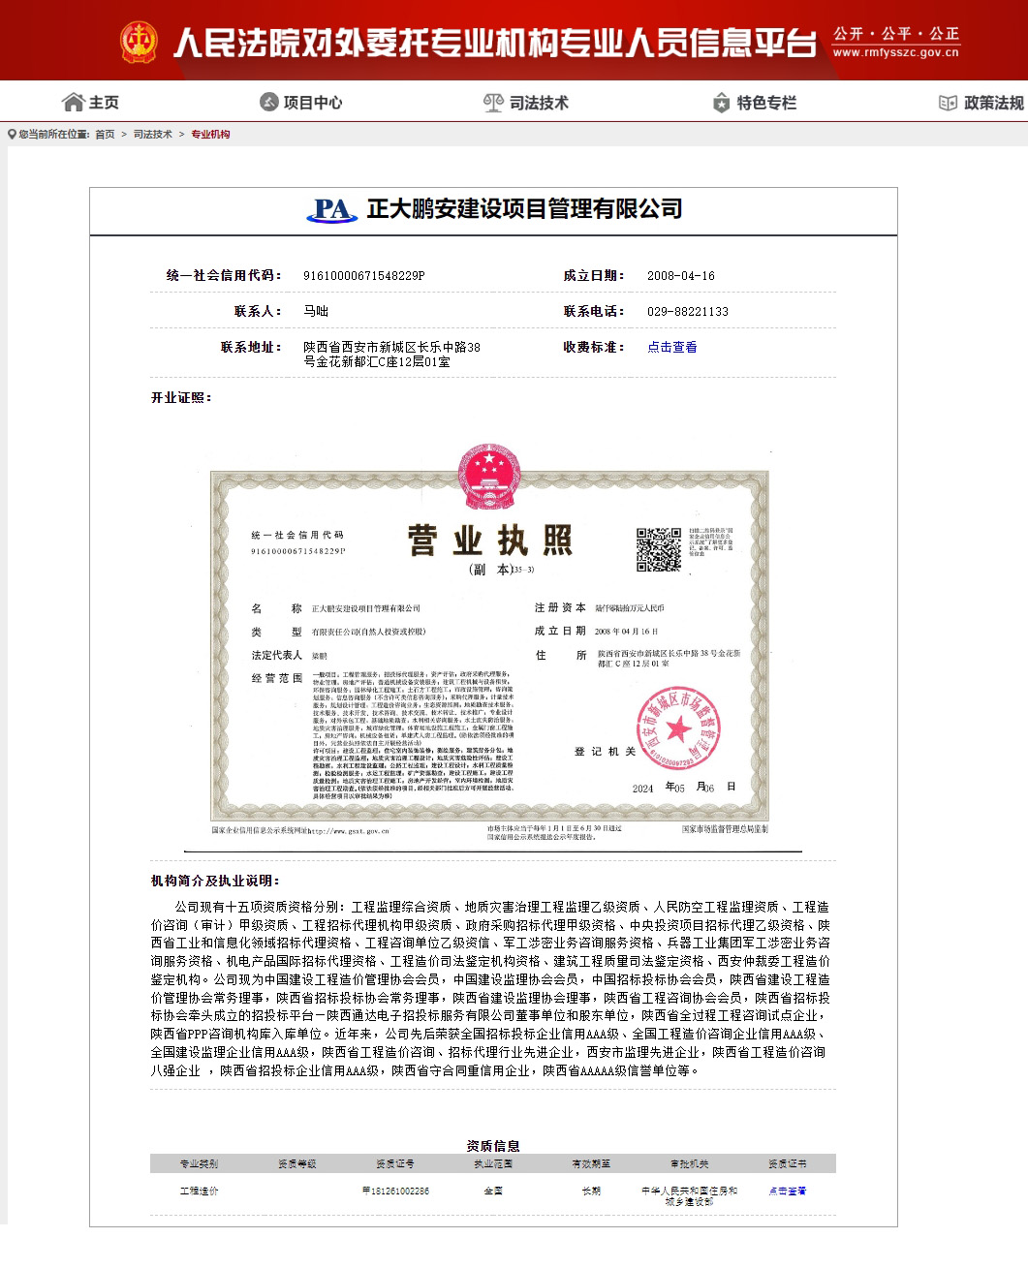Click the phone number 029-88221133
This screenshot has height=1269, width=1028.
pyautogui.click(x=687, y=312)
